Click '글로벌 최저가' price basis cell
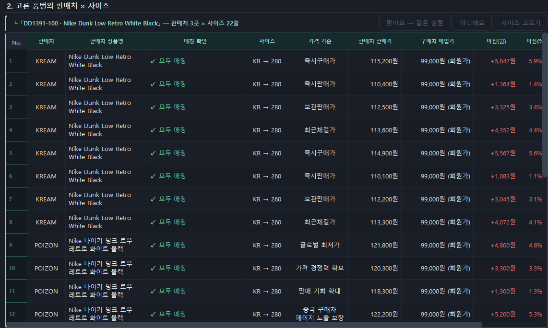Screen dimensions: 548x328 tap(320, 245)
